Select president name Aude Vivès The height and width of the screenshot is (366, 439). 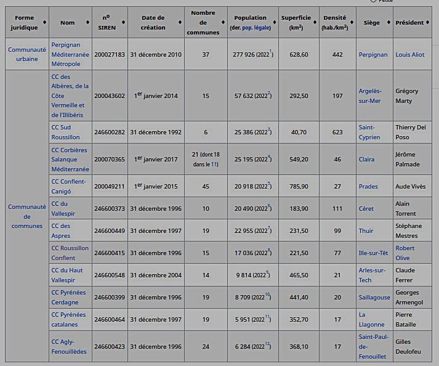411,186
